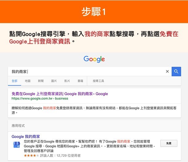188x162 pixels.
Task: Open 搜尋工具 search tools
Action: (x=98, y=81)
